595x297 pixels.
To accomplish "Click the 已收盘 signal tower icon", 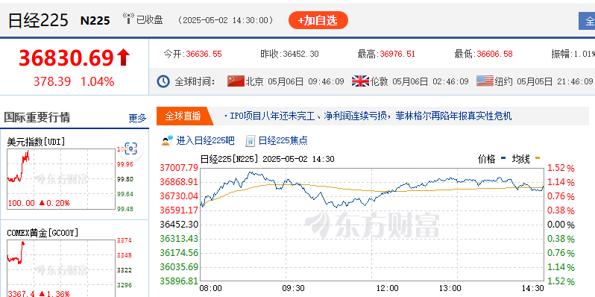I will pyautogui.click(x=128, y=19).
